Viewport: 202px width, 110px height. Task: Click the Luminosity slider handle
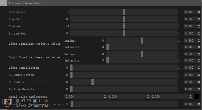pos(124,12)
